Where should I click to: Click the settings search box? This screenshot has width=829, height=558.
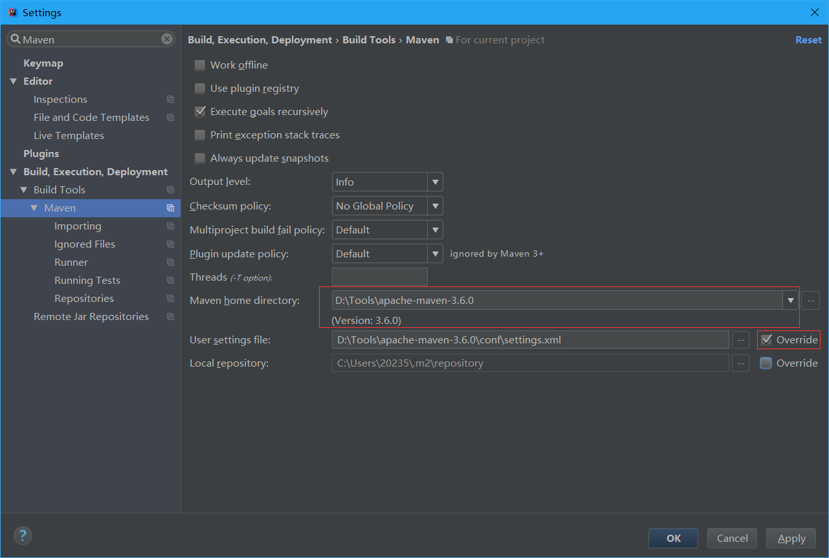tap(91, 39)
